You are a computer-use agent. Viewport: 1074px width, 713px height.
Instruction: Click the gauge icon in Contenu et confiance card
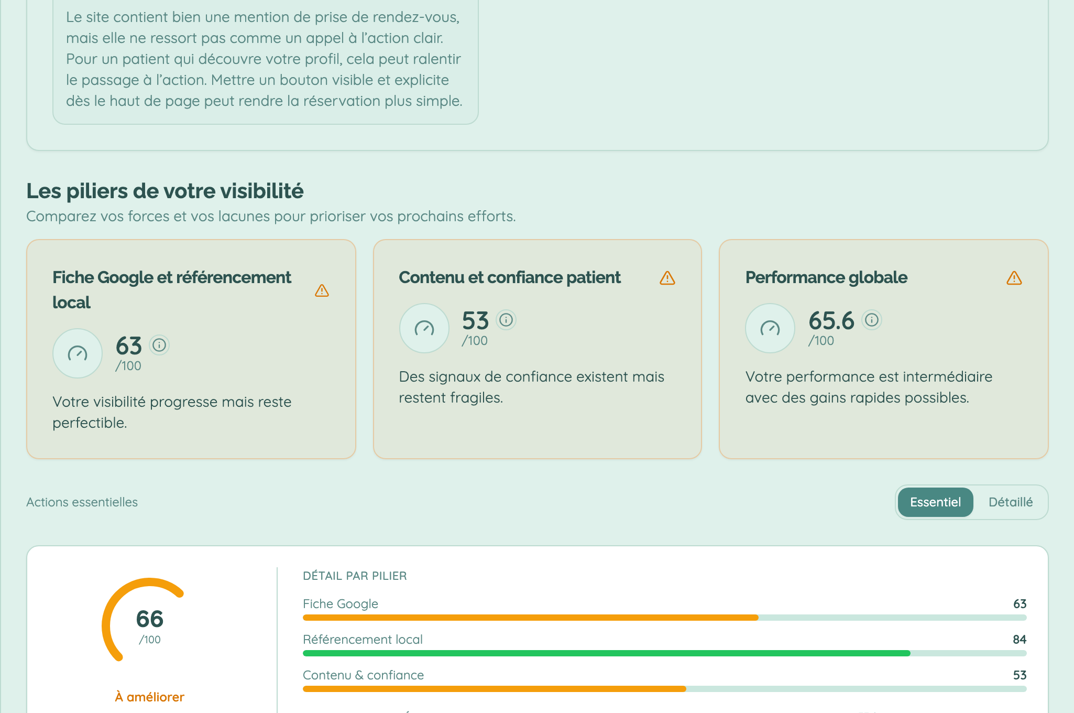tap(424, 328)
